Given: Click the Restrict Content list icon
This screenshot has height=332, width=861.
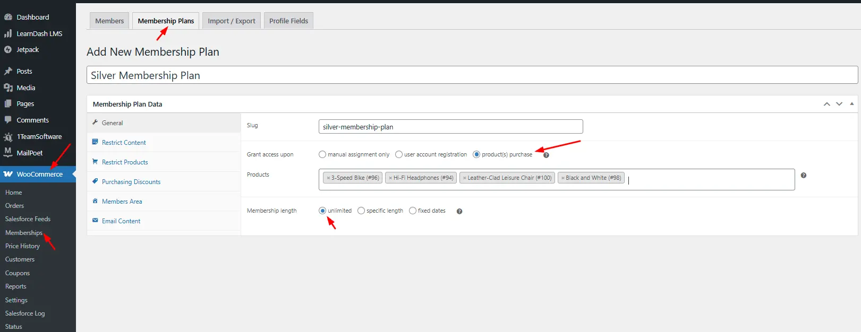Looking at the screenshot, I should click(x=95, y=142).
